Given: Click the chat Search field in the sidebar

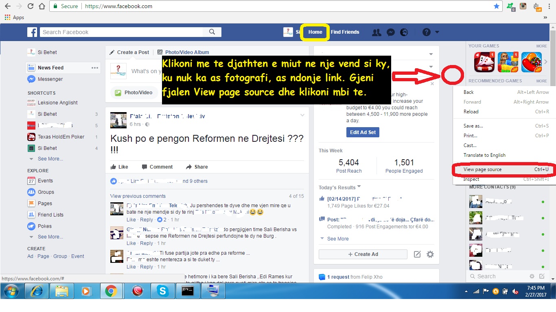Looking at the screenshot, I should pyautogui.click(x=497, y=276).
